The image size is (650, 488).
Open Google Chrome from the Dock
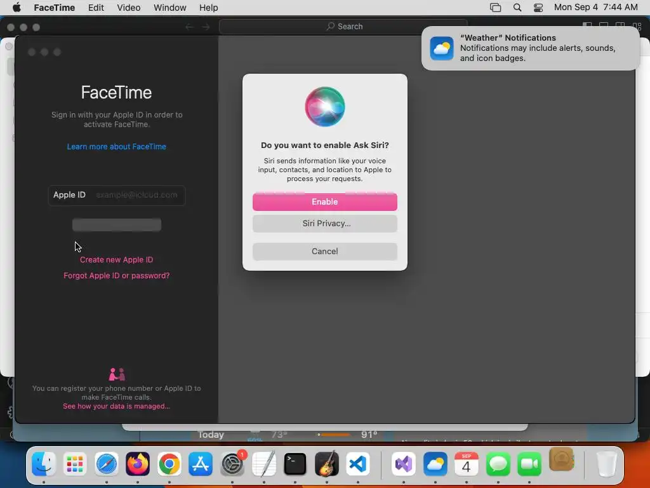(169, 464)
